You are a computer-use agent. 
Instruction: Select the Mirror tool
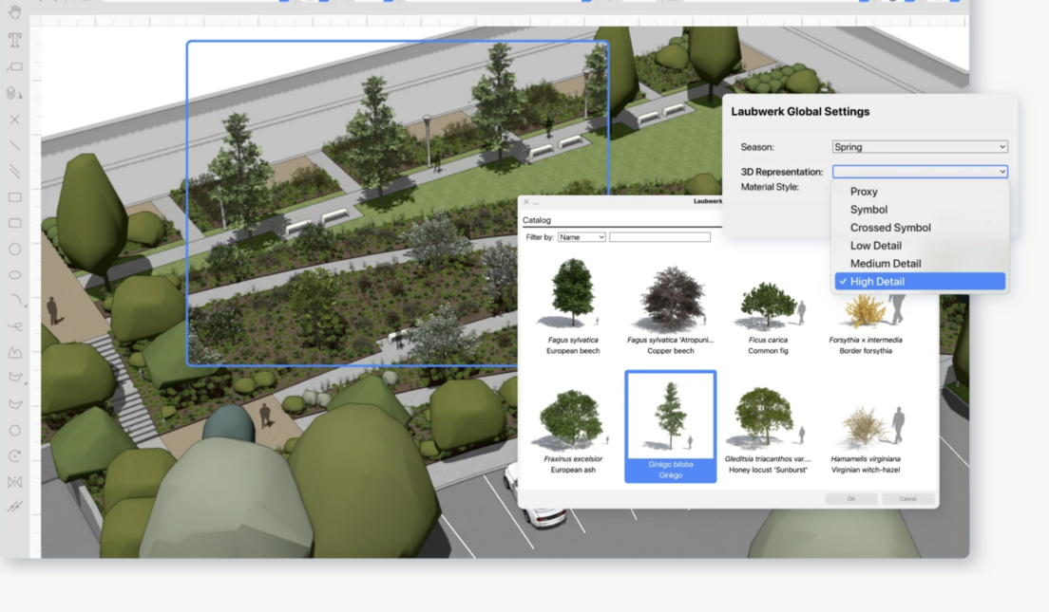pyautogui.click(x=14, y=481)
